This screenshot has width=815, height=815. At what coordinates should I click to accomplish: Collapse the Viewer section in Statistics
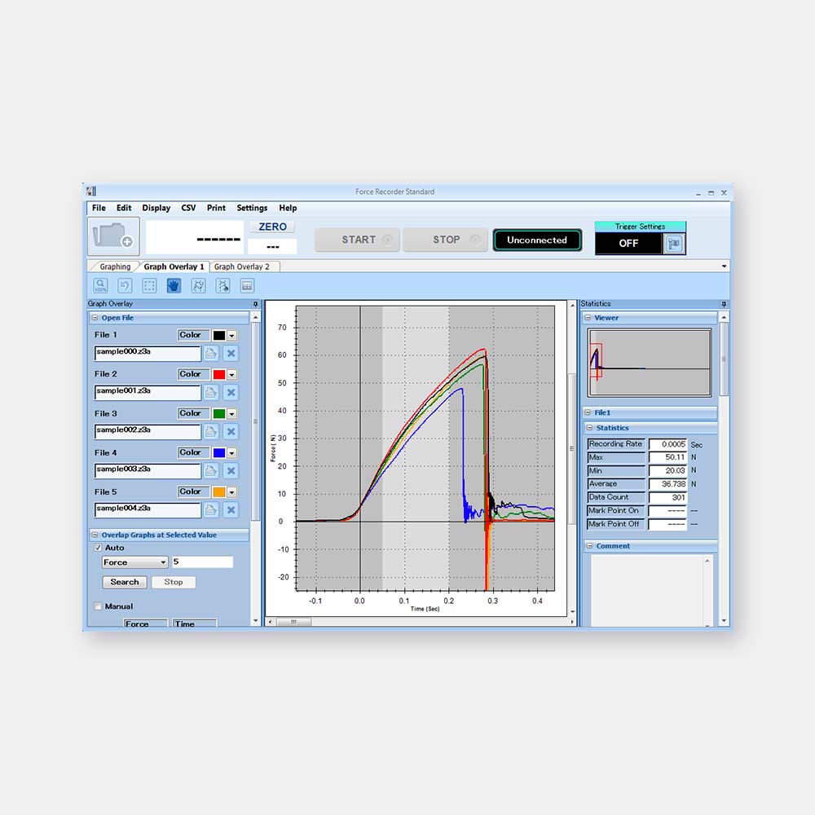coord(588,318)
